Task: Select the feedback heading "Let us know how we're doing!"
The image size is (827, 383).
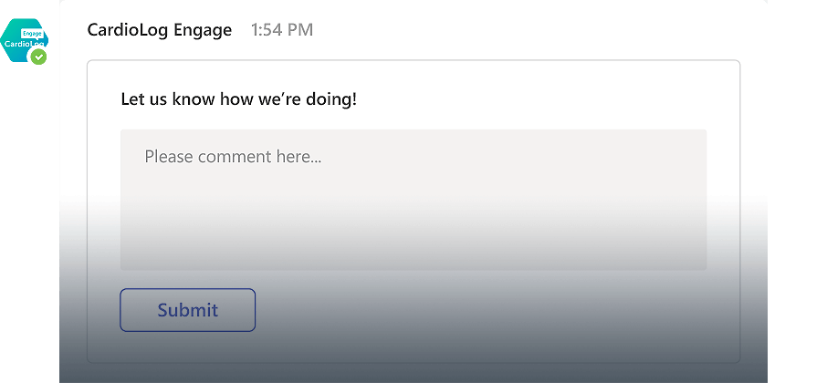Action: coord(239,99)
